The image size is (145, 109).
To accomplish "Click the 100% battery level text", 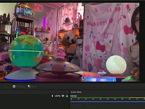I will (x=57, y=96).
